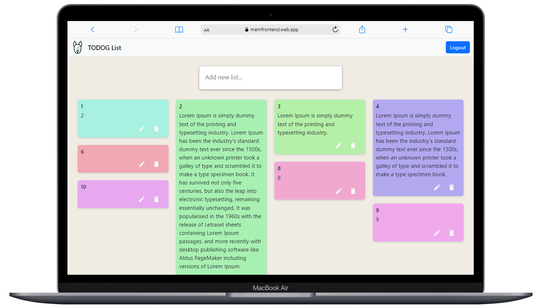The height and width of the screenshot is (307, 543).
Task: Edit note 9 via the pencil icon
Action: (437, 233)
